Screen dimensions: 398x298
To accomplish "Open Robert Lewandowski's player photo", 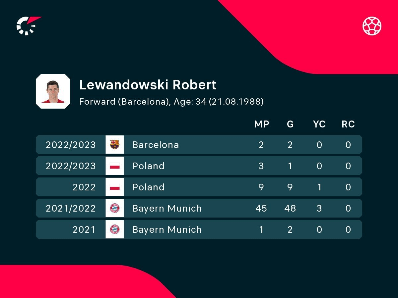I will pyautogui.click(x=53, y=91).
